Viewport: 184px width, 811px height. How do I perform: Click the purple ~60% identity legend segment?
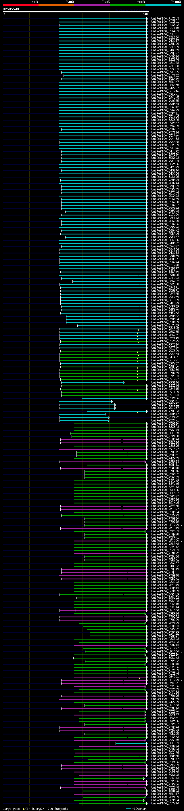click(x=92, y=5)
